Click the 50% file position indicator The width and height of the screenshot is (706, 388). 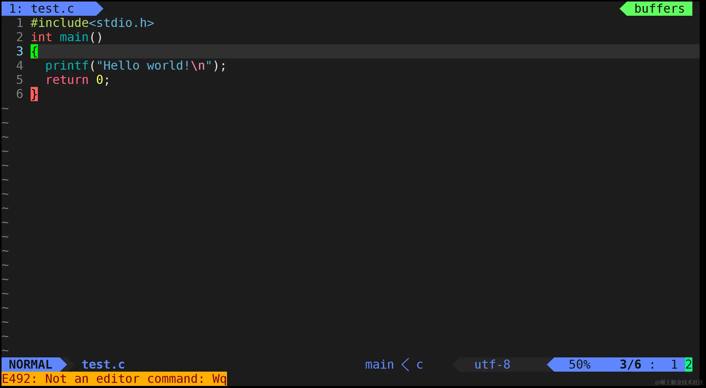pos(579,364)
